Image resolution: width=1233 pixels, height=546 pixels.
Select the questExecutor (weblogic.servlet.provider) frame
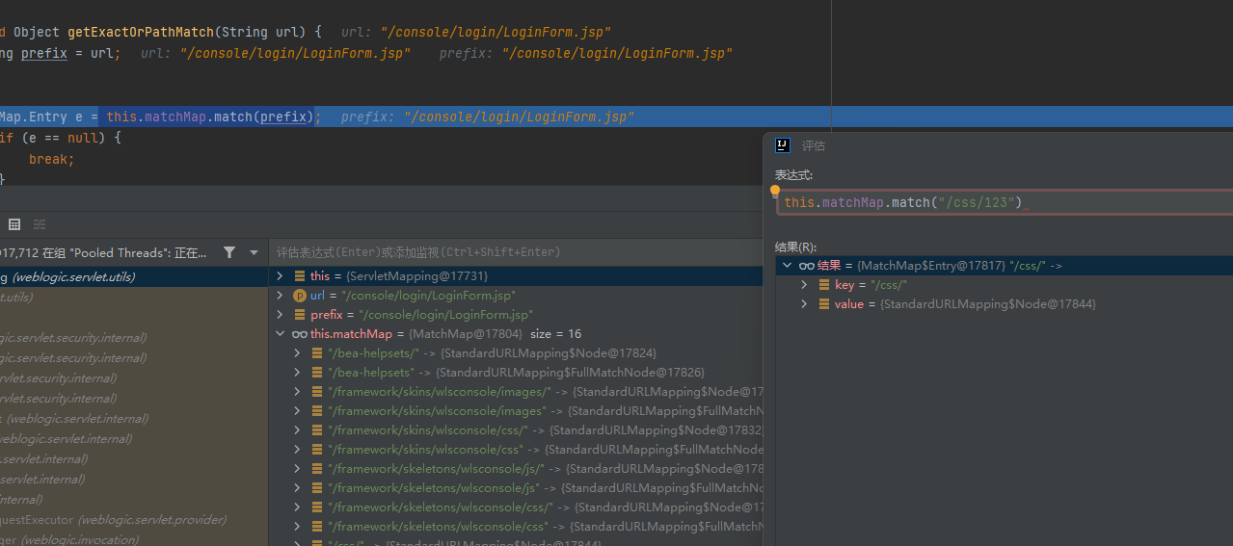[134, 519]
